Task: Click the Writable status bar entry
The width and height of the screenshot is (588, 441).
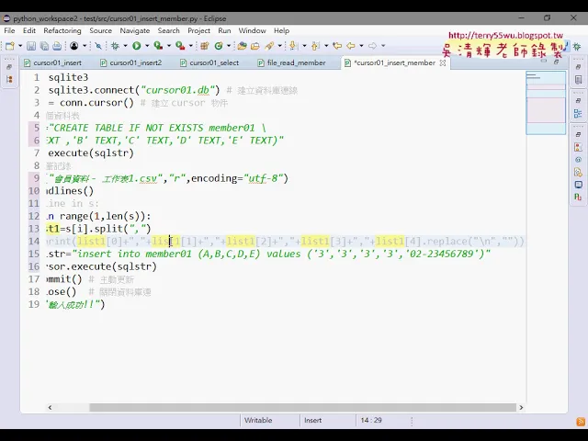Action: click(x=258, y=421)
